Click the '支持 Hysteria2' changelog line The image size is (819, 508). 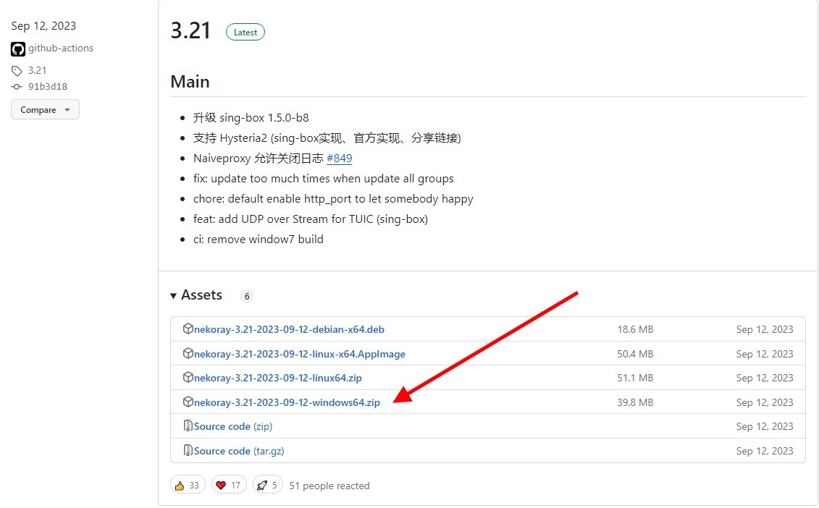tap(327, 137)
